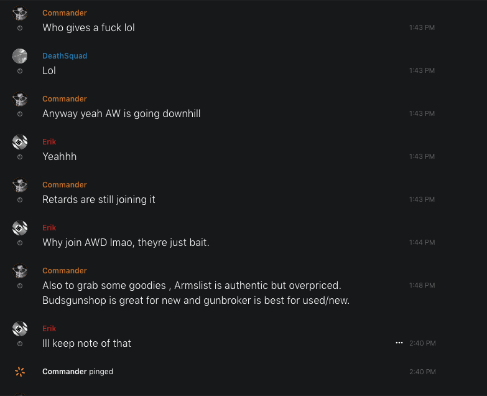Click the bold Commander name in the 'pinged' notice
Screen dimensions: 487x396
65,372
